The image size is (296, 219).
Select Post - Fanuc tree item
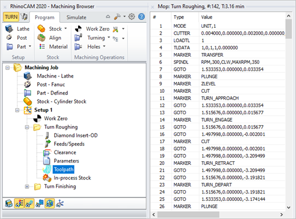51,84
